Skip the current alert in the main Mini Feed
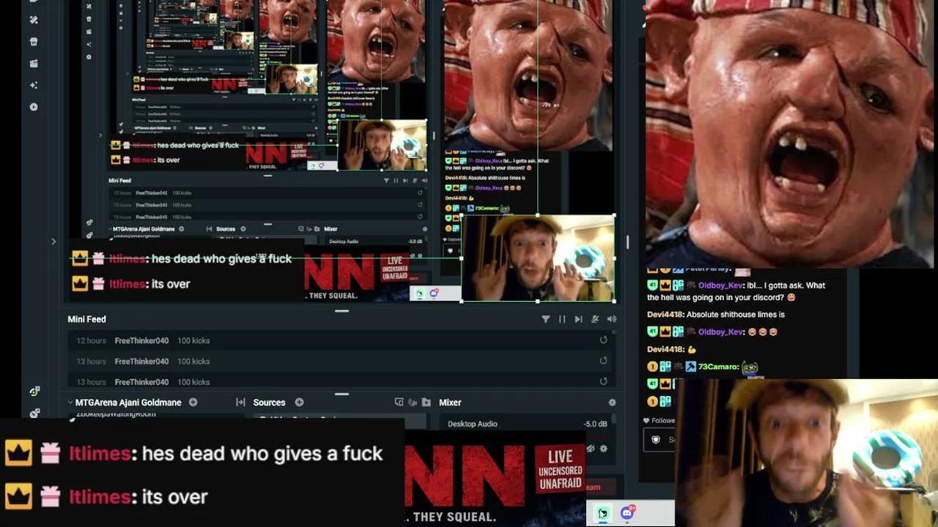This screenshot has width=938, height=527. pyautogui.click(x=578, y=319)
